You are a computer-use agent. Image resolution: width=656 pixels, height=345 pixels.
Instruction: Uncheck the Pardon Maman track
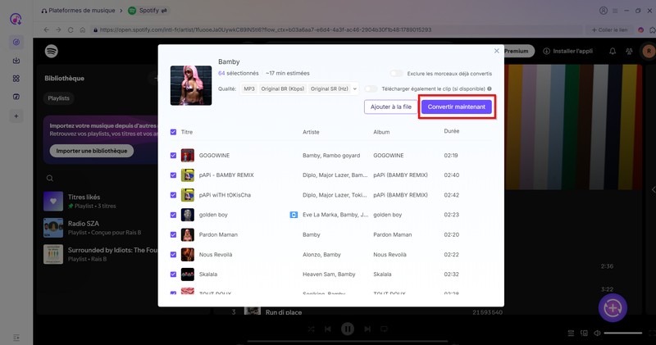173,234
